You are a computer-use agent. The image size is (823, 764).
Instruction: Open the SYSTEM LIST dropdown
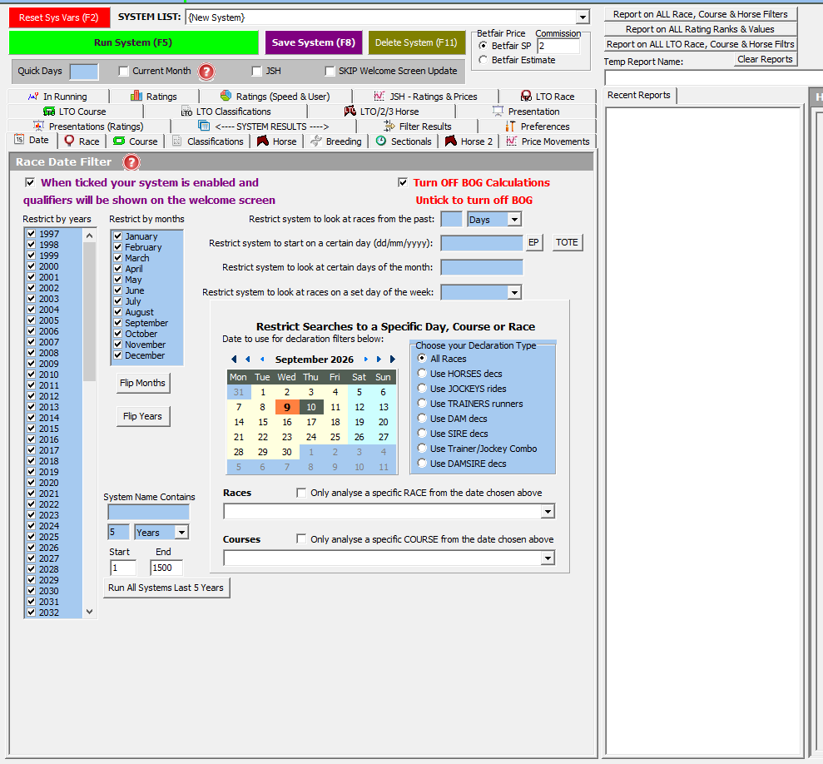pos(583,17)
